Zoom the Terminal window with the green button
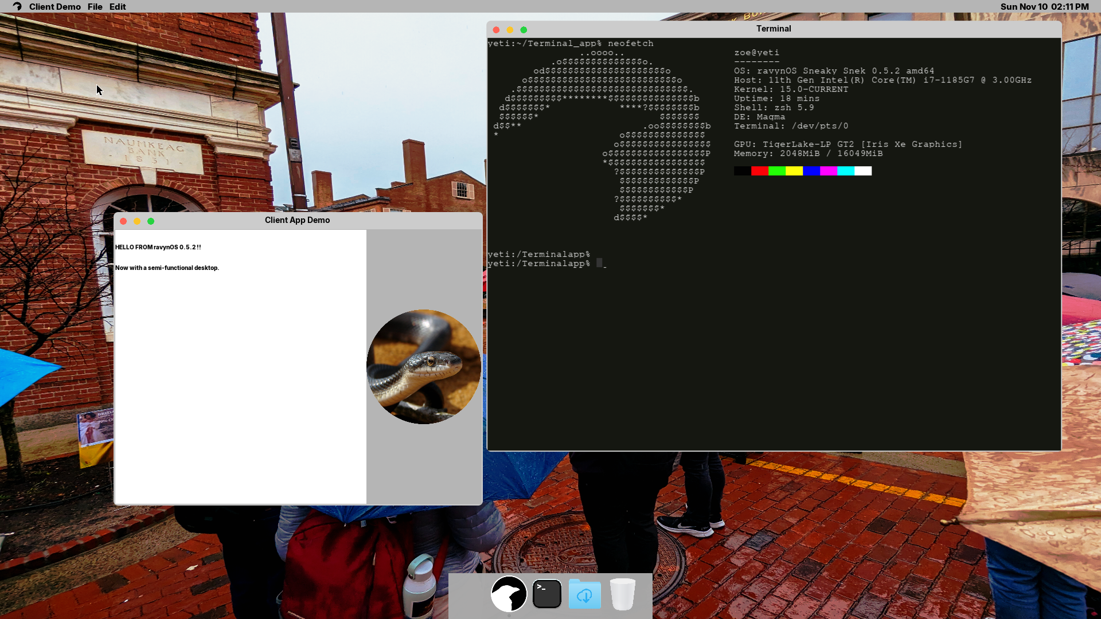This screenshot has height=619, width=1101. (x=524, y=29)
